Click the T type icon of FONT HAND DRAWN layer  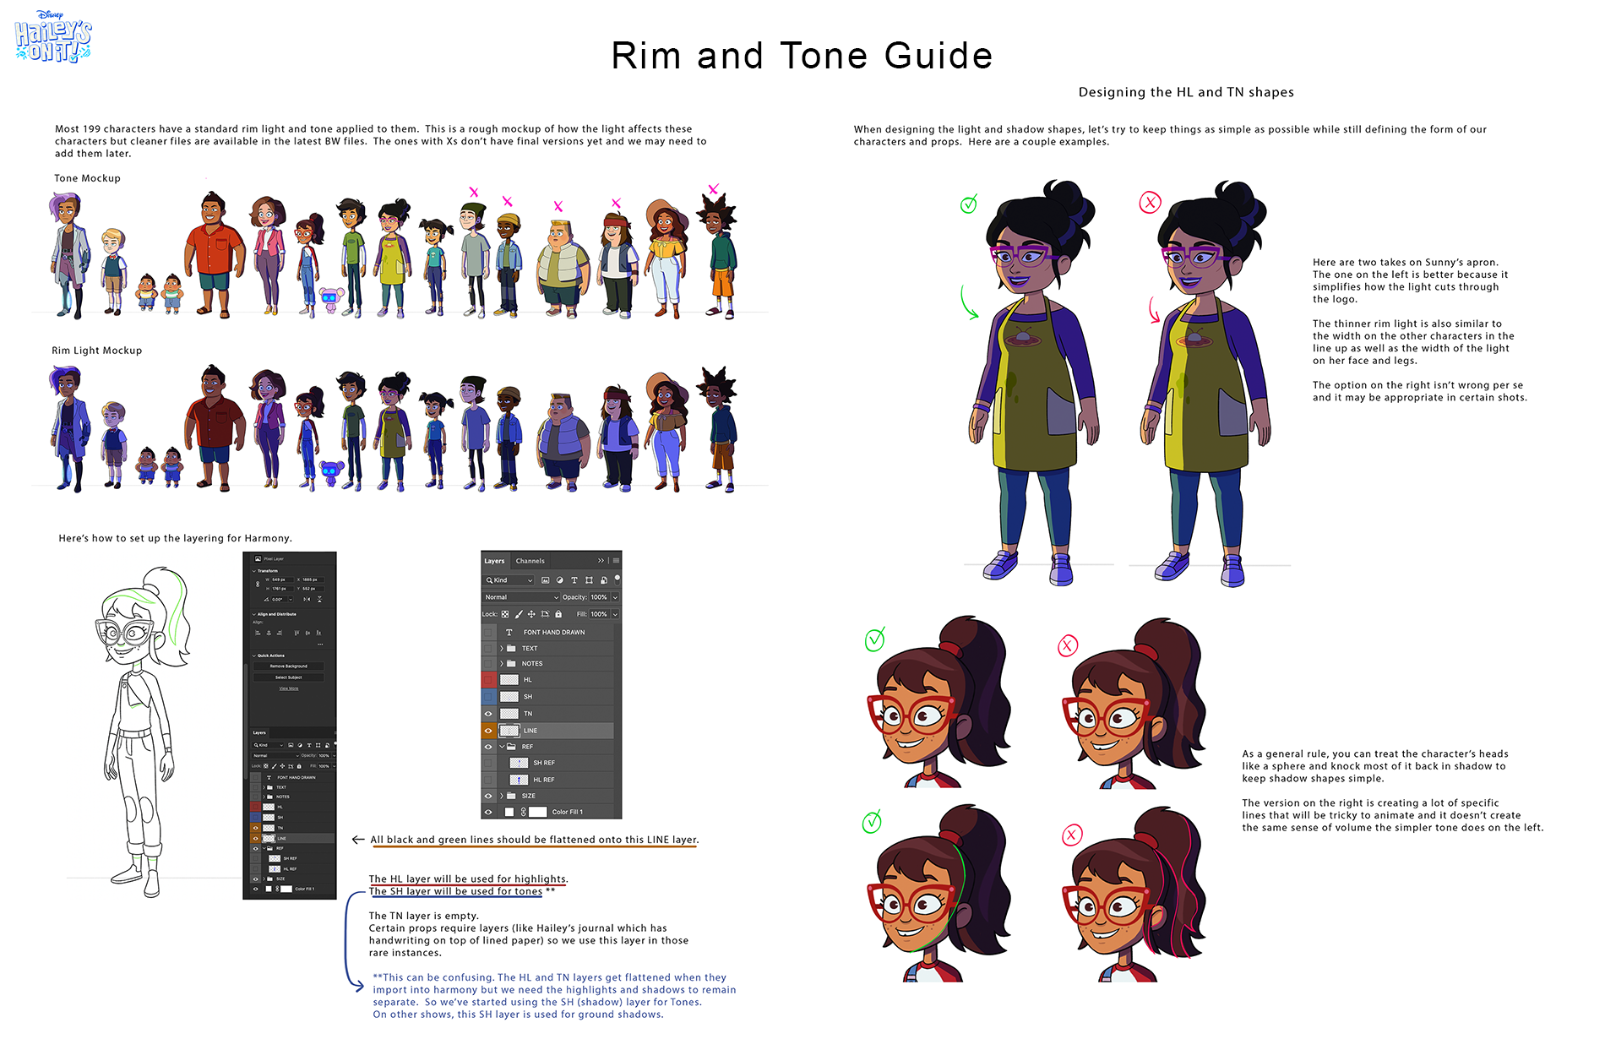click(509, 632)
